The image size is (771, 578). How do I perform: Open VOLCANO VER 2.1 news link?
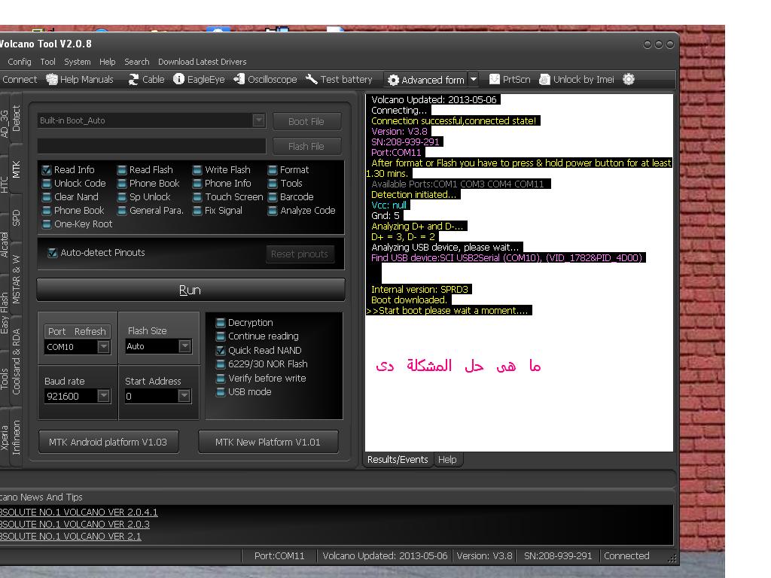pos(70,536)
